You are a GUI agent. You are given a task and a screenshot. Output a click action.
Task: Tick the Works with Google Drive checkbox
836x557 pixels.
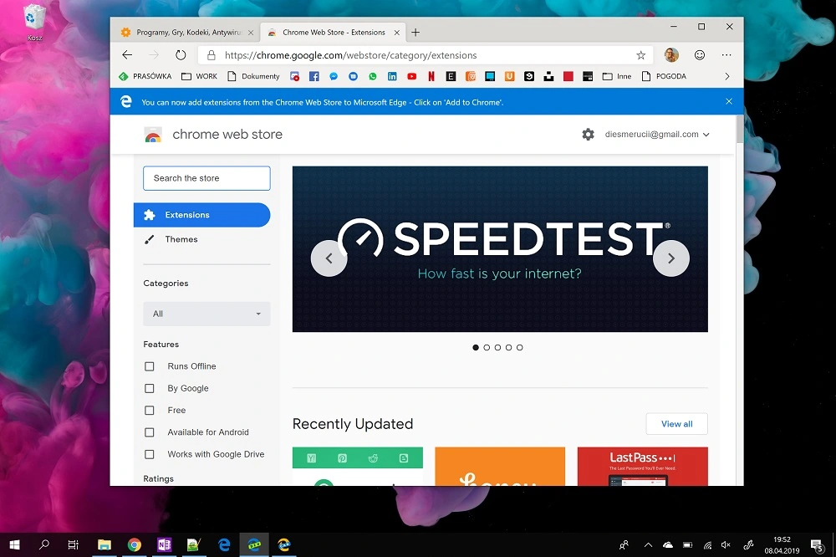point(149,454)
